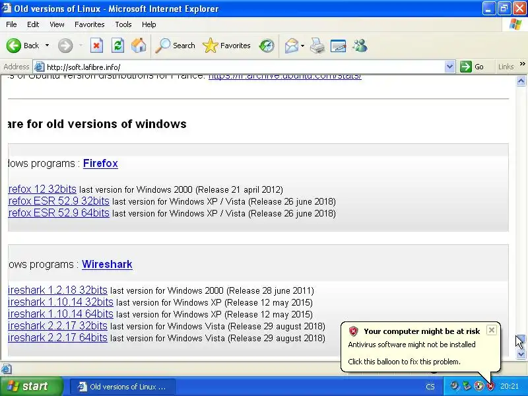Click the green Back arrow button
The image size is (528, 396).
pyautogui.click(x=14, y=46)
